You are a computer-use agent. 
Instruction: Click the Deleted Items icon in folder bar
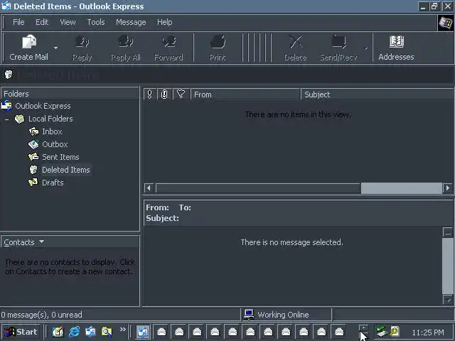coord(9,75)
